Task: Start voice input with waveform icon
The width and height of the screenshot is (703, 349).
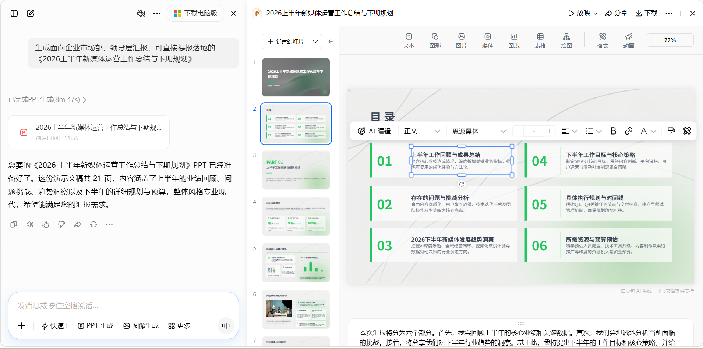Action: [x=226, y=326]
